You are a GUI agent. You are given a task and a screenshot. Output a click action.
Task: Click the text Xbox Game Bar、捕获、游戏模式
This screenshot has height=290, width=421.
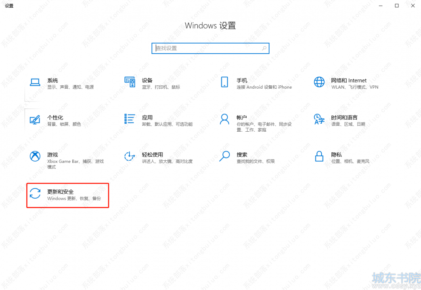(75, 164)
